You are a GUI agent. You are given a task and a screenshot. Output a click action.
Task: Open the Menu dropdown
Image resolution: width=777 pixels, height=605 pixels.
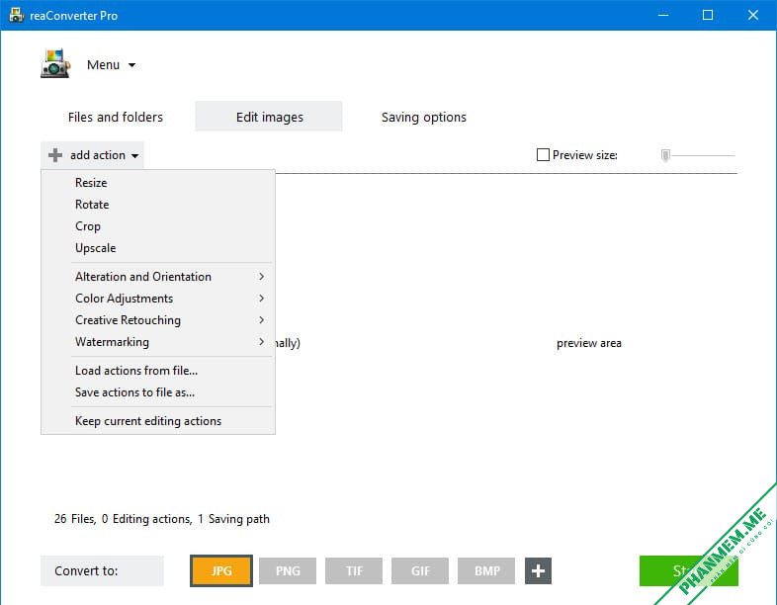click(x=111, y=65)
